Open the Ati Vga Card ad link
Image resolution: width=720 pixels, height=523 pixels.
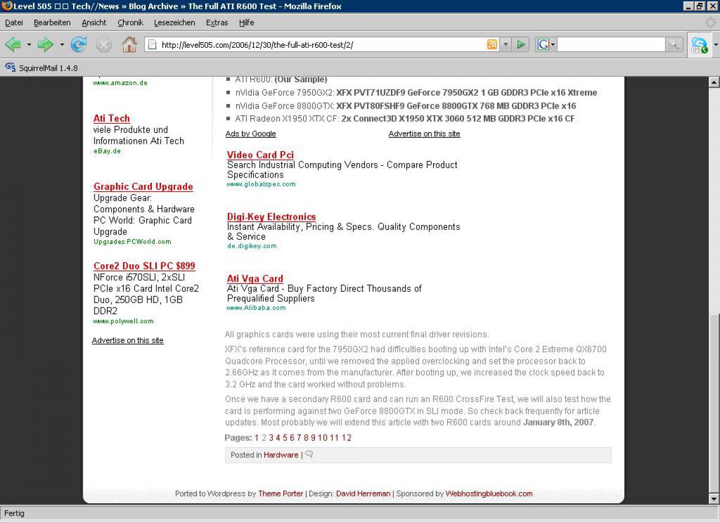tap(255, 278)
